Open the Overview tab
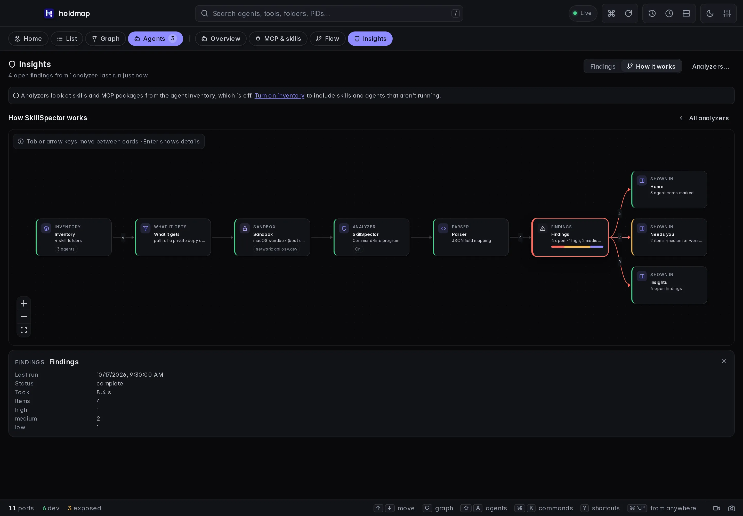743x516 pixels. coord(221,38)
